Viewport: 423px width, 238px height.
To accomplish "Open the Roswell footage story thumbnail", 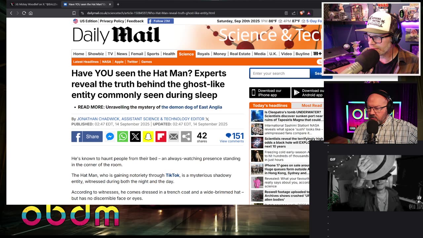I will 257,196.
